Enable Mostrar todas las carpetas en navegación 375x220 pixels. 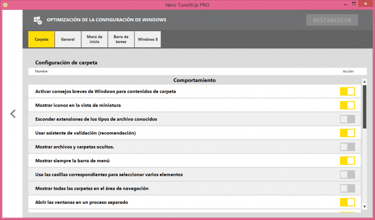coord(347,188)
